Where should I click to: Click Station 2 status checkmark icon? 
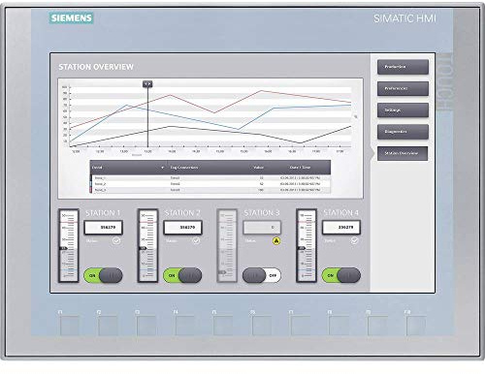tap(196, 241)
